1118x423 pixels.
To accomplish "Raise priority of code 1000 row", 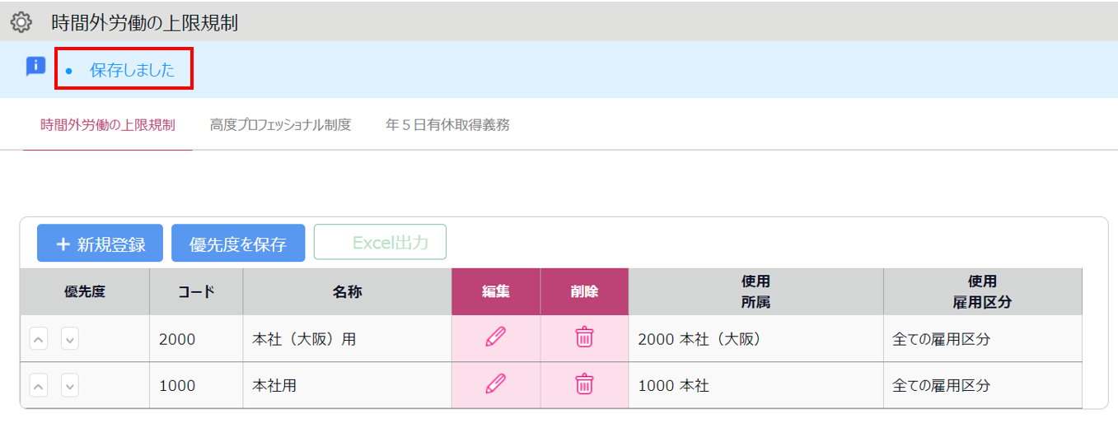I will point(39,385).
